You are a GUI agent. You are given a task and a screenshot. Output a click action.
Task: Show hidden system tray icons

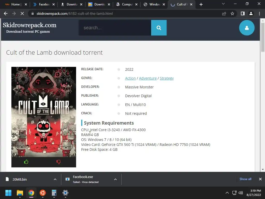coord(227,193)
